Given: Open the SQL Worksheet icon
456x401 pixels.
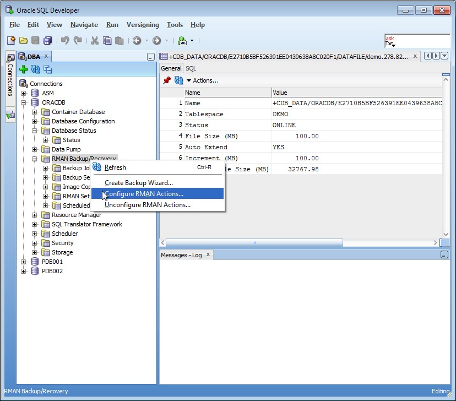Looking at the screenshot, I should point(182,40).
